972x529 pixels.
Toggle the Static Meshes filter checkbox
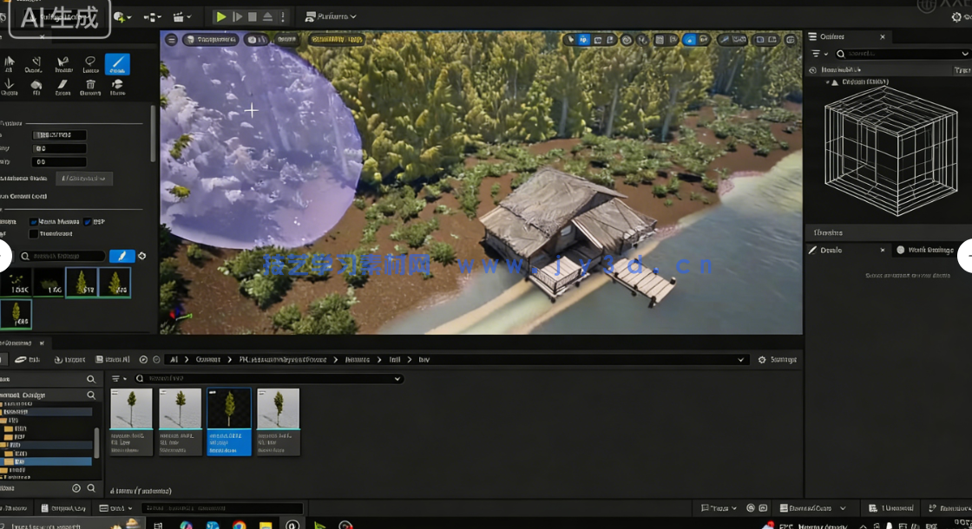pyautogui.click(x=34, y=221)
